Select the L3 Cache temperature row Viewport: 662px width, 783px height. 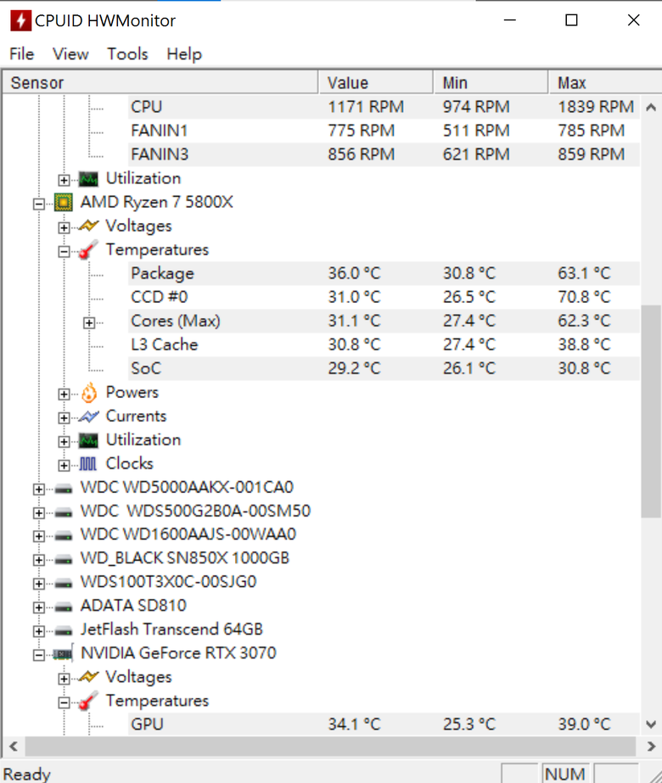click(x=384, y=344)
